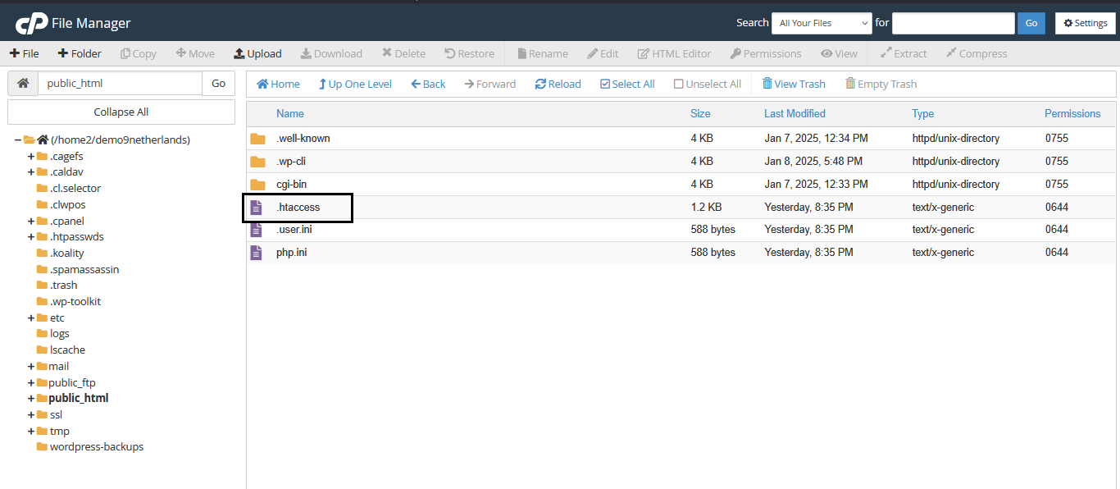The image size is (1120, 489).
Task: Go Up One Level
Action: click(355, 84)
